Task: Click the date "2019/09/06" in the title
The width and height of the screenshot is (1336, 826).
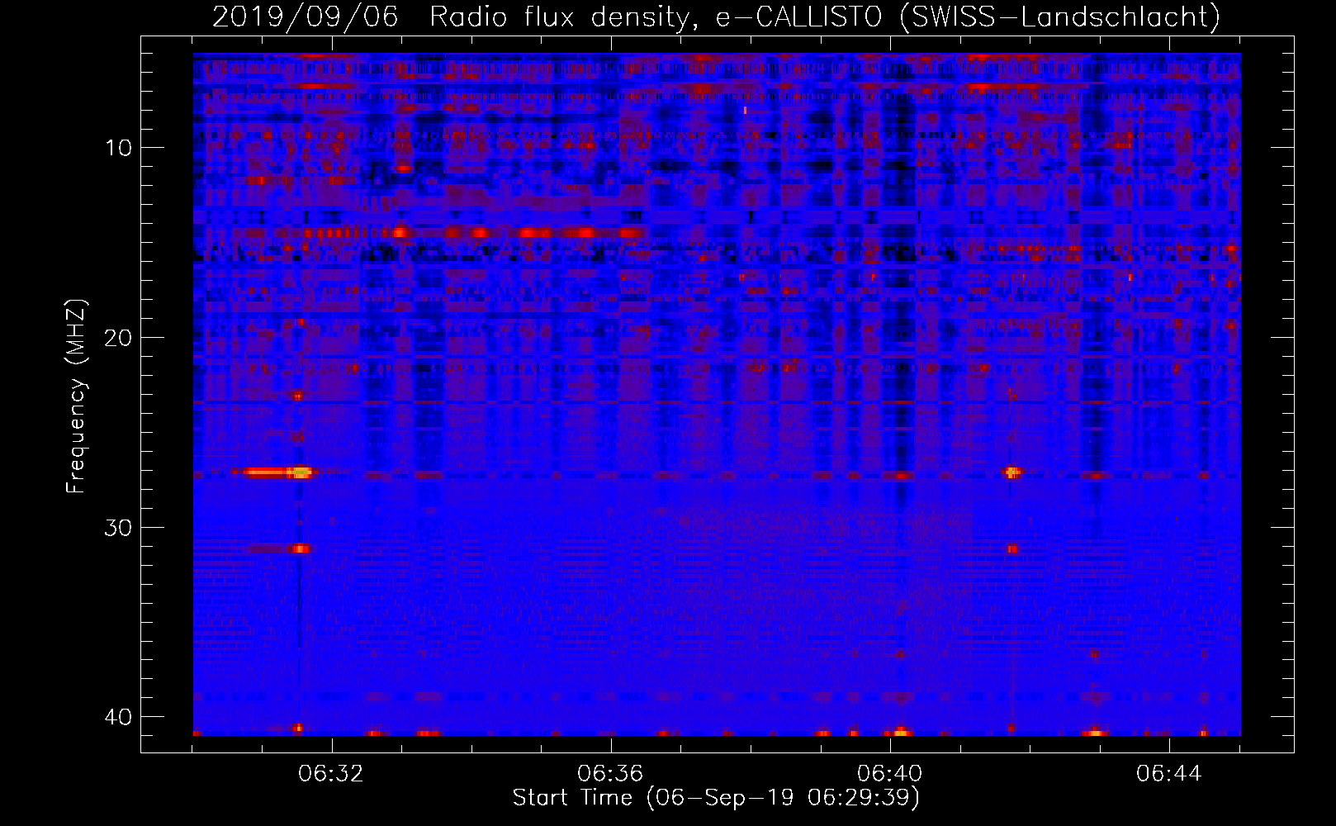Action: (306, 17)
